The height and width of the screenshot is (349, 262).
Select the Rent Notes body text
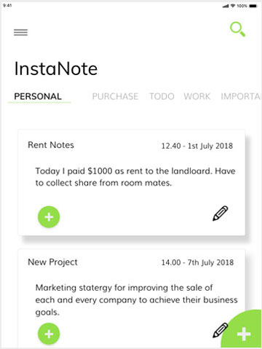[135, 177]
